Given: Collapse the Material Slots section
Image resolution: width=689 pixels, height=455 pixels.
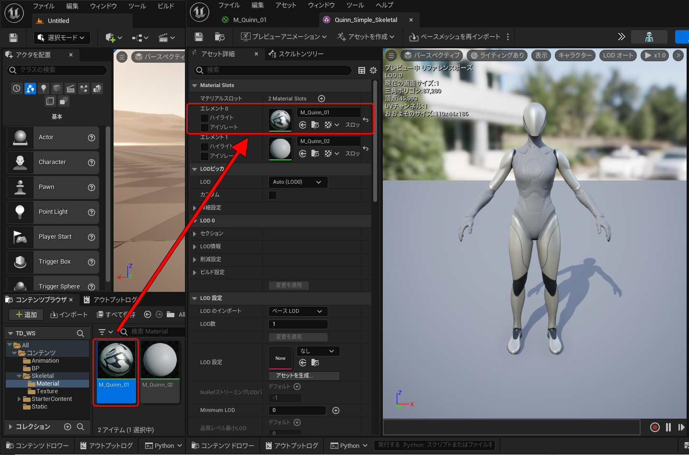Looking at the screenshot, I should (195, 85).
